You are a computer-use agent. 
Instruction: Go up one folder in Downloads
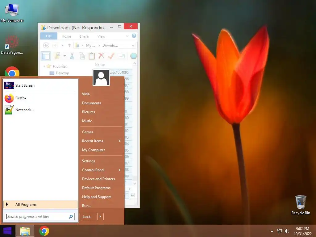coord(69,45)
